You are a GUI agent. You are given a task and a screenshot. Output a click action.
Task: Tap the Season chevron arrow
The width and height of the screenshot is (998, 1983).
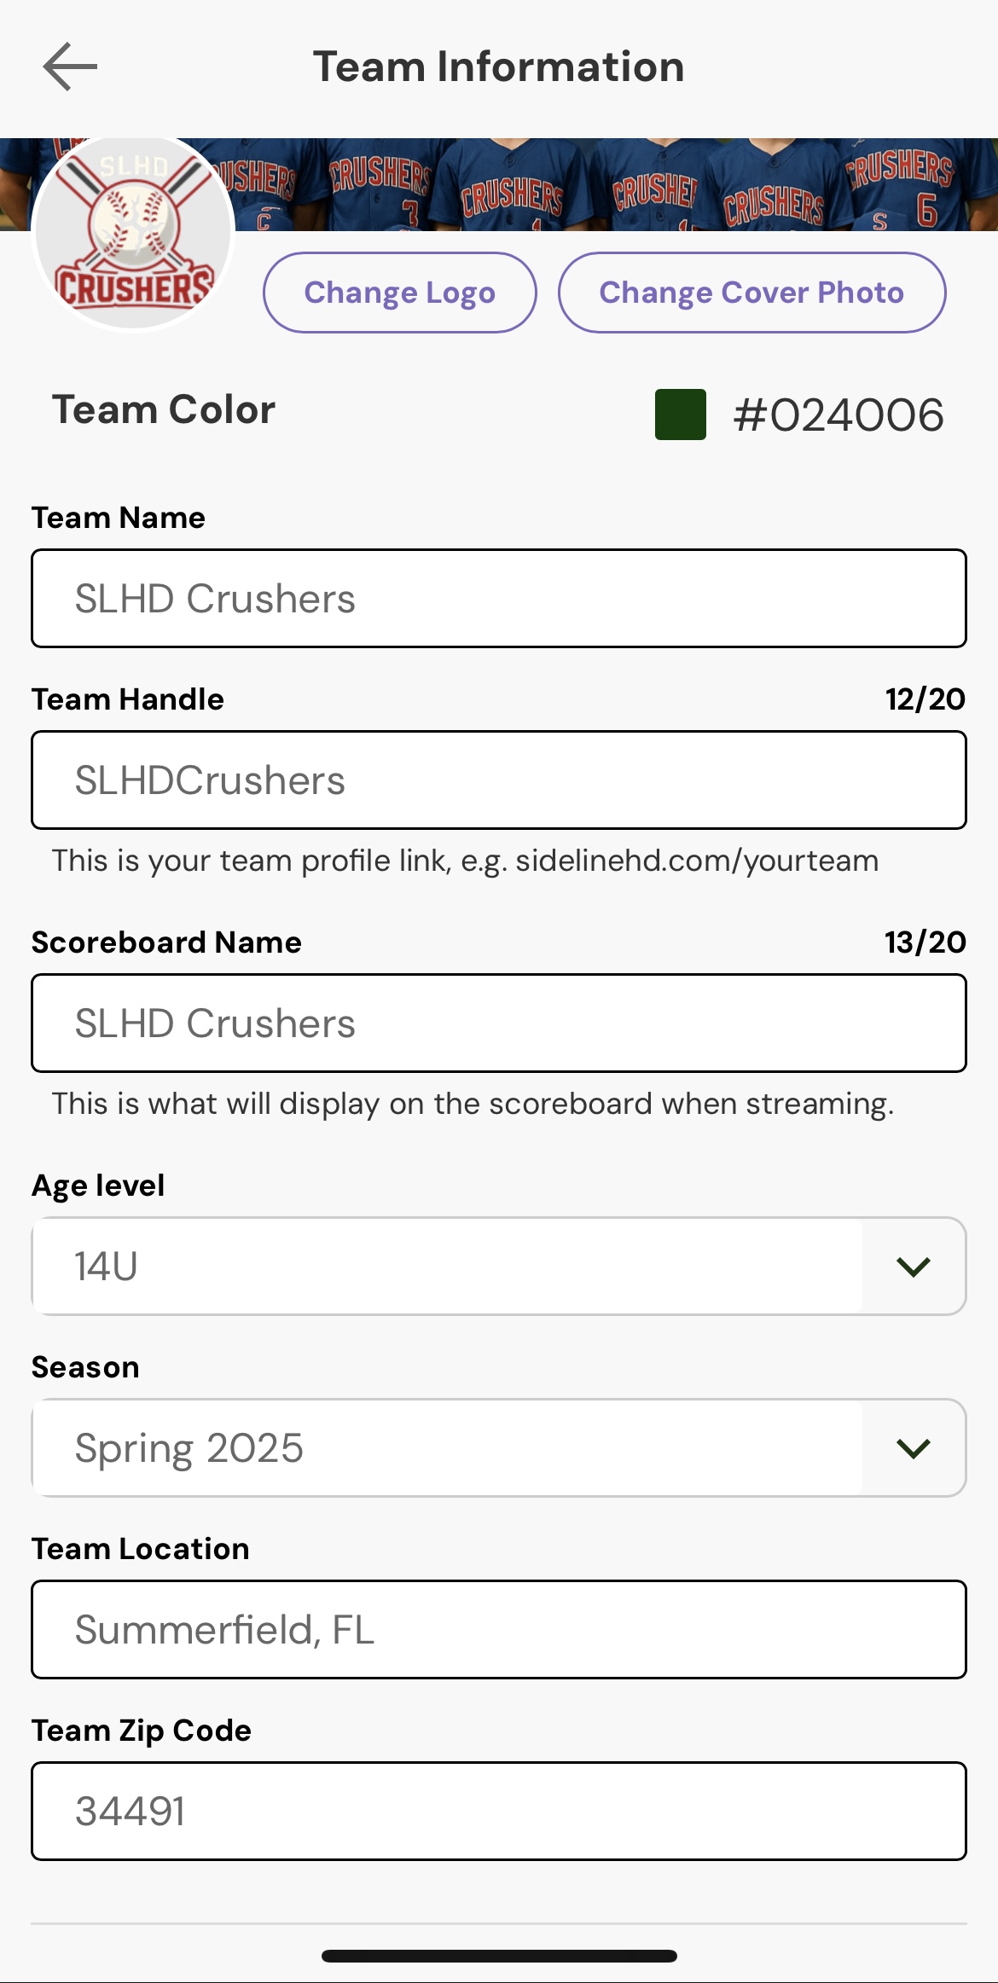coord(913,1448)
